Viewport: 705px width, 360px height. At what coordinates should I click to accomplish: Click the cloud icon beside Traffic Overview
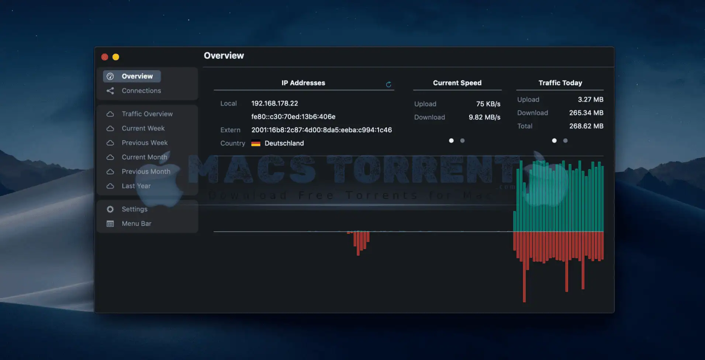(110, 114)
